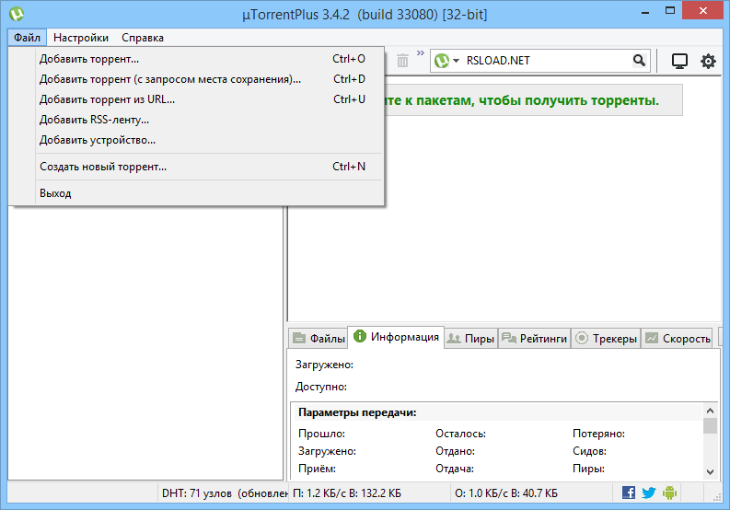Close the µTorrentPlus window
Image resolution: width=730 pixels, height=510 pixels.
(x=702, y=10)
